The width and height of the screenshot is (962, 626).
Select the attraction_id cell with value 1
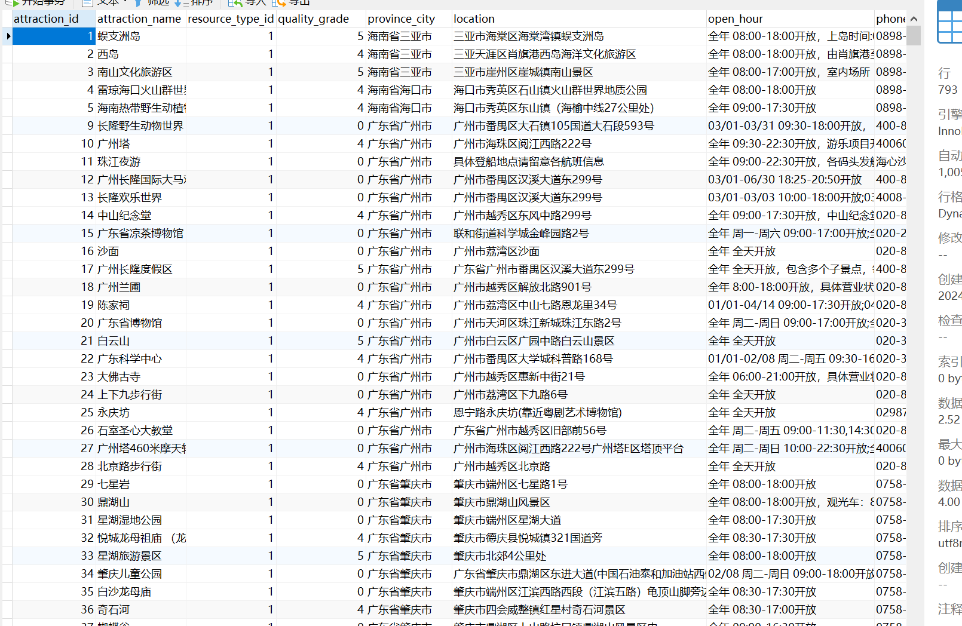(54, 36)
